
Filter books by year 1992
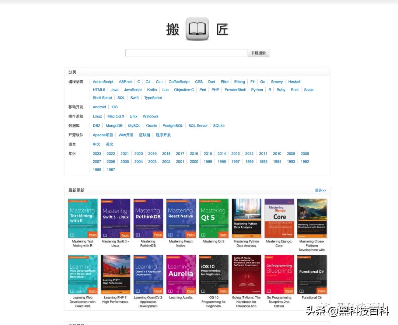pos(305,162)
